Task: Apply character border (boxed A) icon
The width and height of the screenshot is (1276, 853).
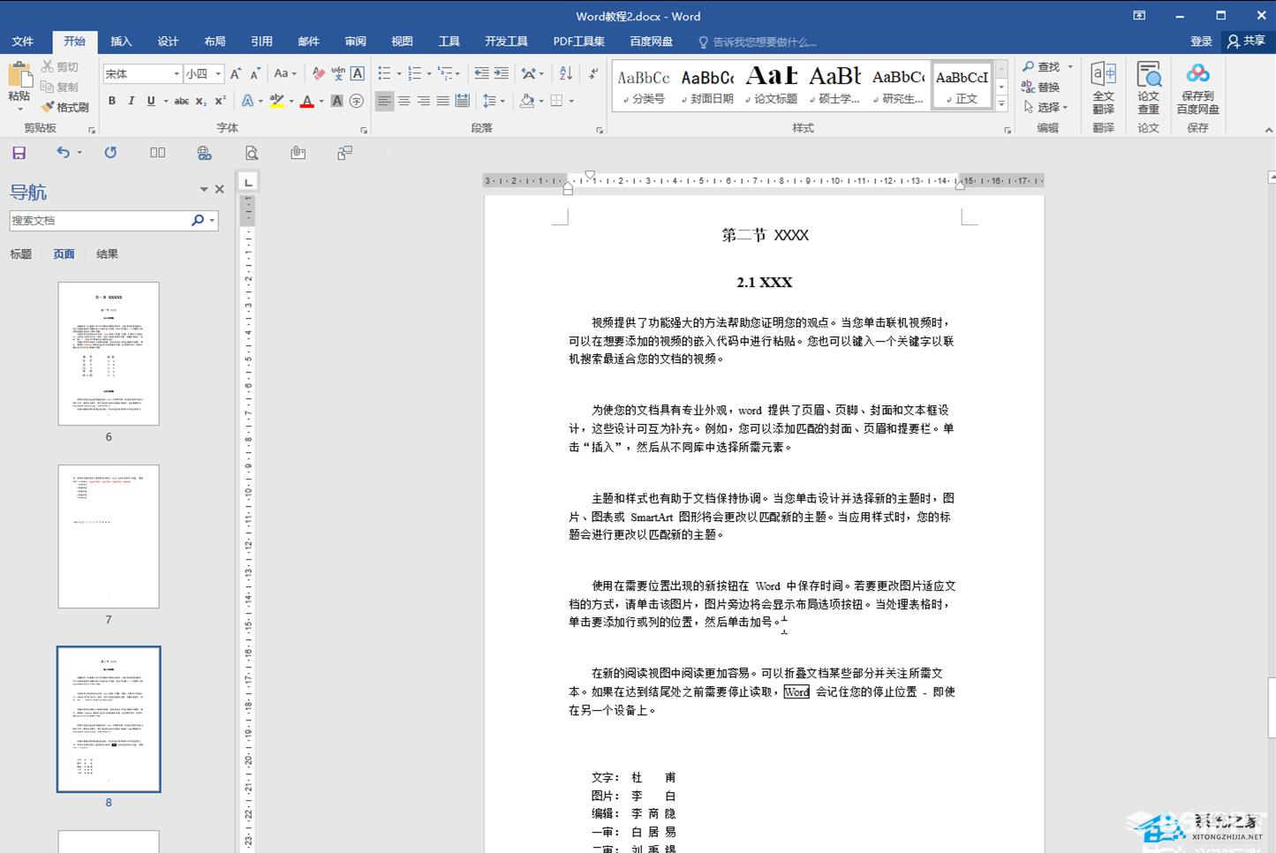Action: tap(358, 73)
